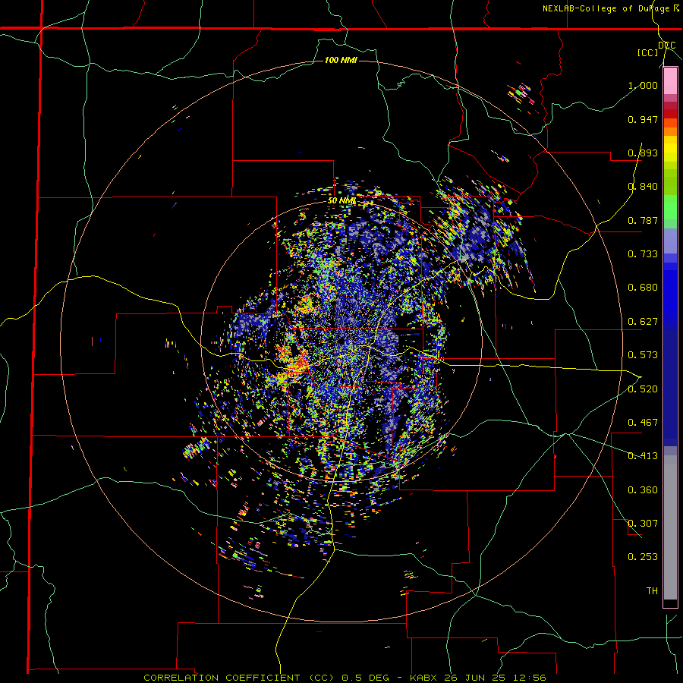
Task: Click the 0.947 legend value
Action: coord(643,119)
